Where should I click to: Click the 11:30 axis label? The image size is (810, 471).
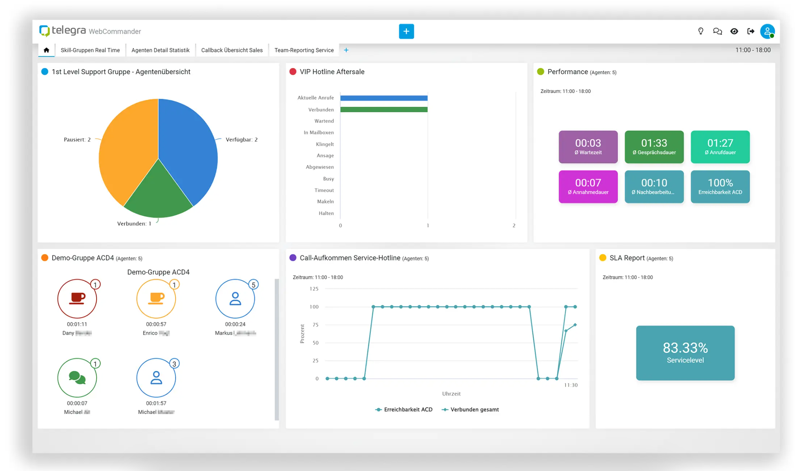tap(571, 385)
